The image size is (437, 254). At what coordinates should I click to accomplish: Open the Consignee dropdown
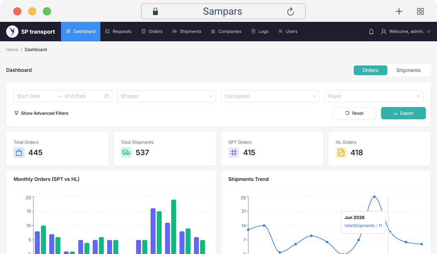(x=270, y=96)
